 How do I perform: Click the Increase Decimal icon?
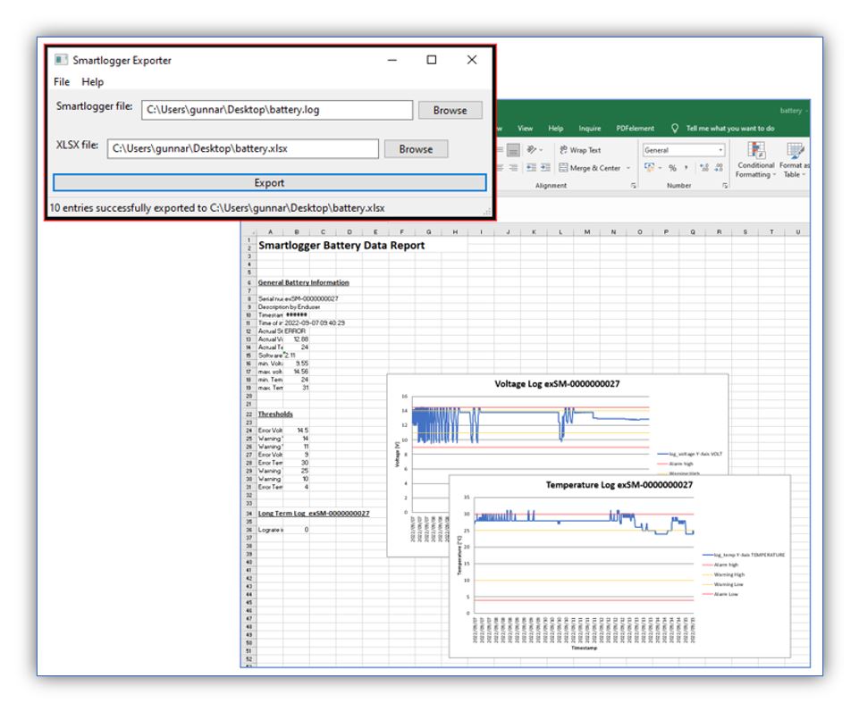pos(706,168)
